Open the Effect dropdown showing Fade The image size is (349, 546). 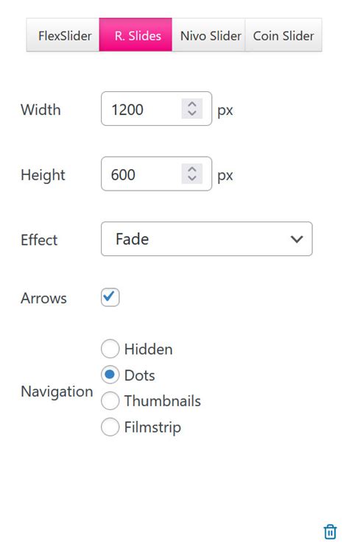pos(207,239)
